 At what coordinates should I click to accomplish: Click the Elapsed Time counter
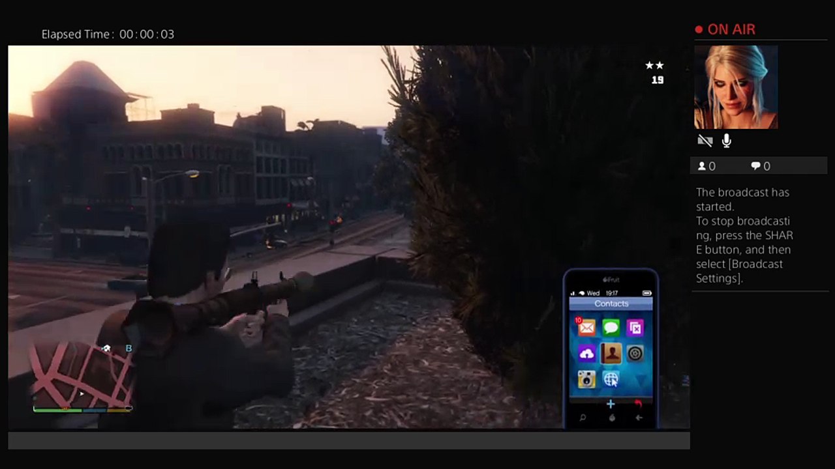108,34
